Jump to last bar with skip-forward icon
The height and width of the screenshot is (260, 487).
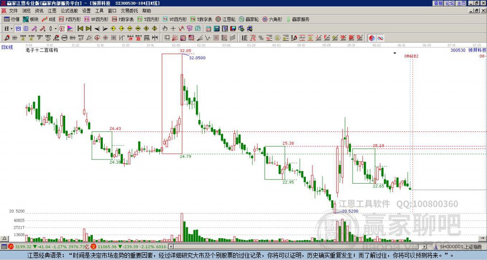[88, 29]
